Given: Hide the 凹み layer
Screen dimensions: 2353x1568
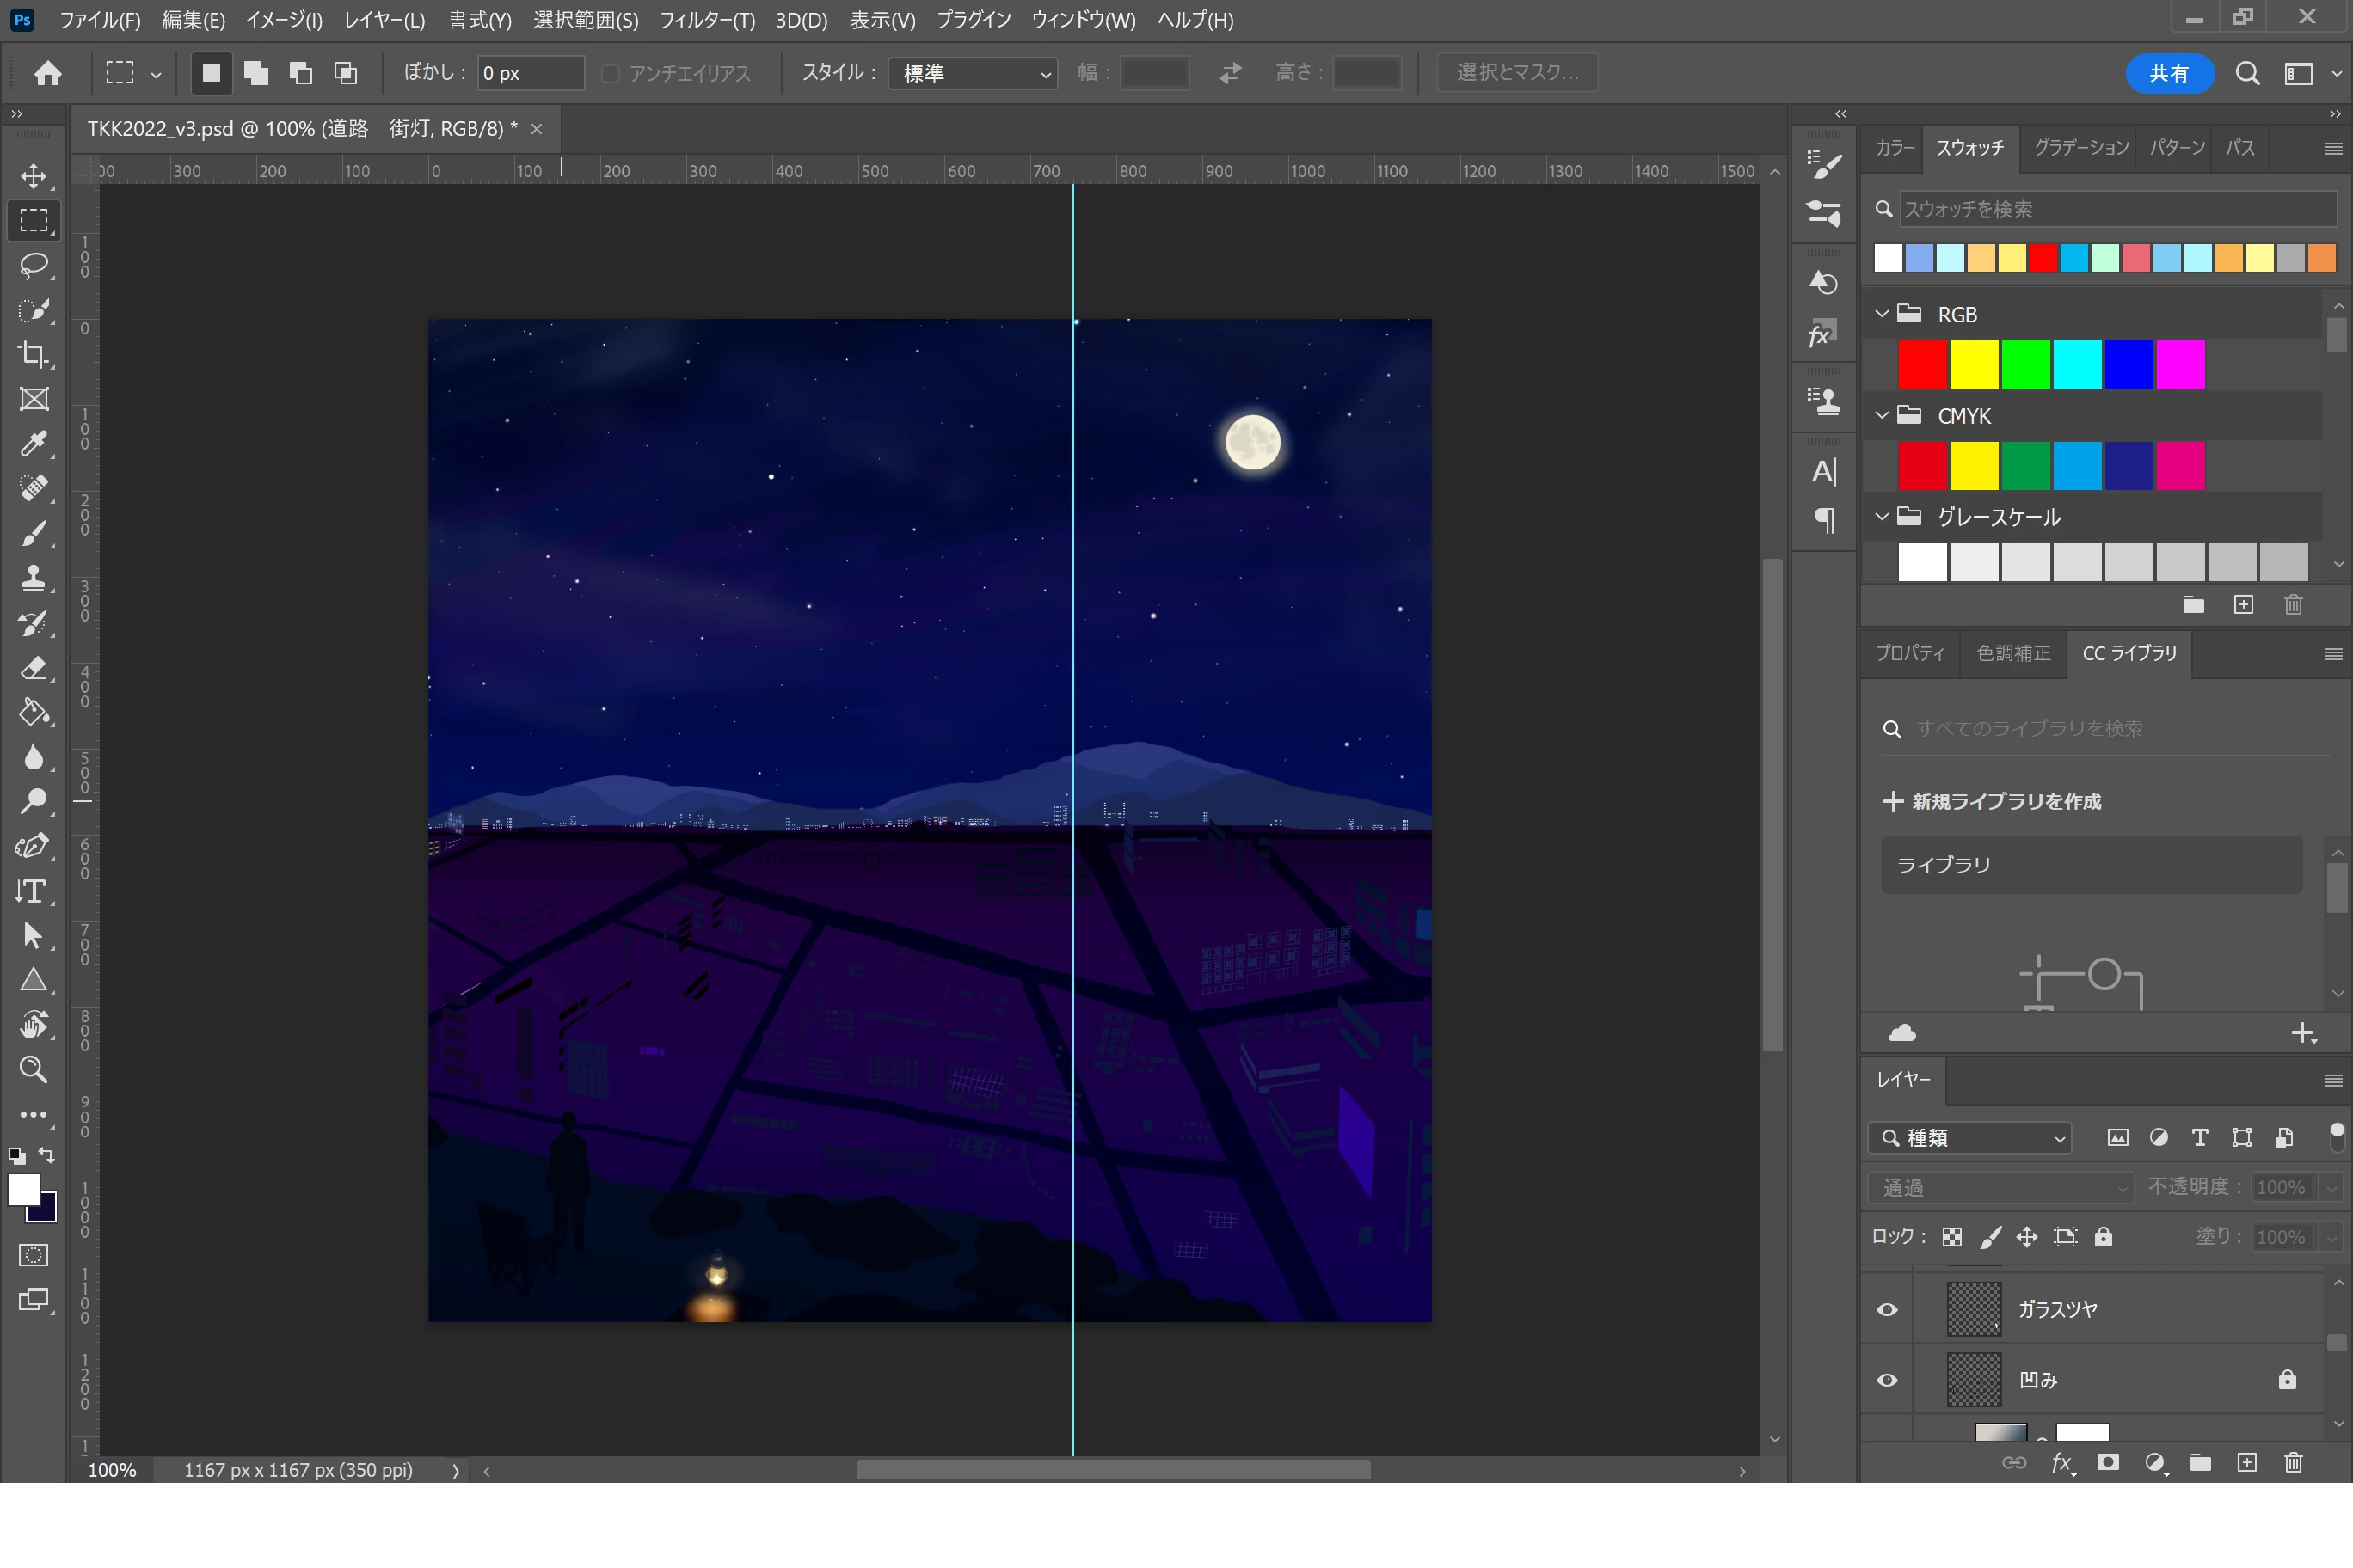Looking at the screenshot, I should pos(1887,1380).
